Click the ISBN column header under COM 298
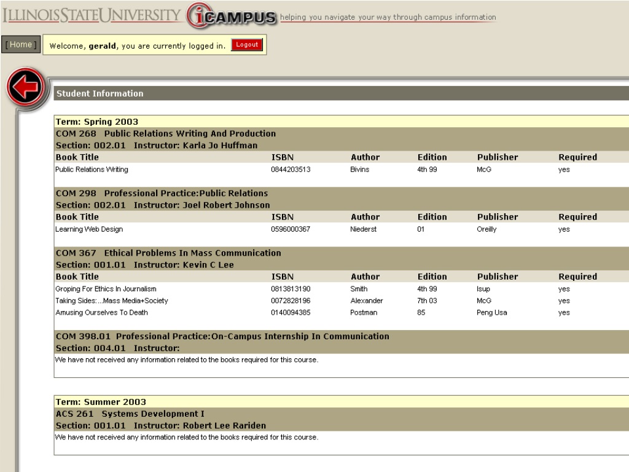This screenshot has width=629, height=472. [283, 217]
